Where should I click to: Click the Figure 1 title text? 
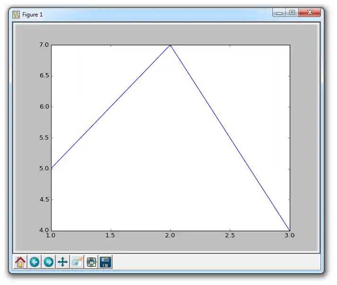coord(33,15)
